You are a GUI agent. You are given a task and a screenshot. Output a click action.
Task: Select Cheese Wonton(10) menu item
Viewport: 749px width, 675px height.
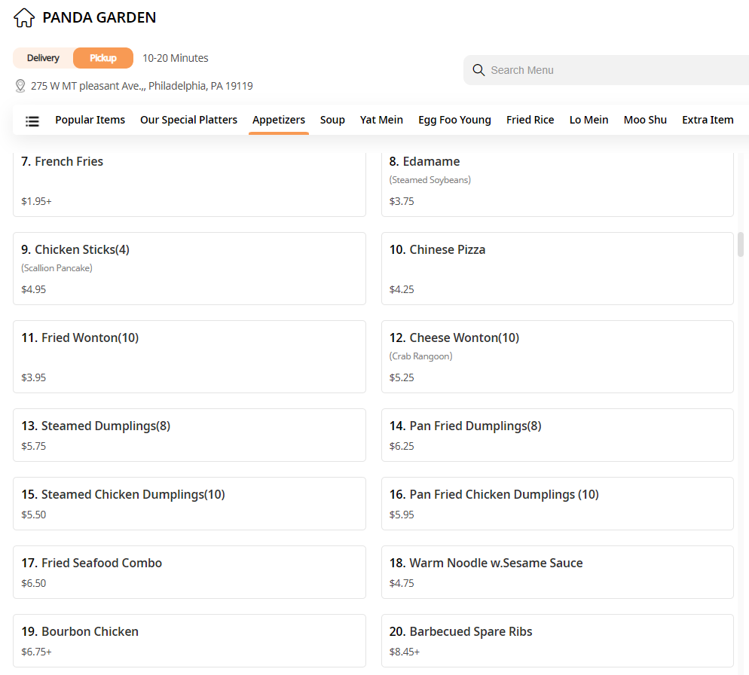pyautogui.click(x=557, y=356)
